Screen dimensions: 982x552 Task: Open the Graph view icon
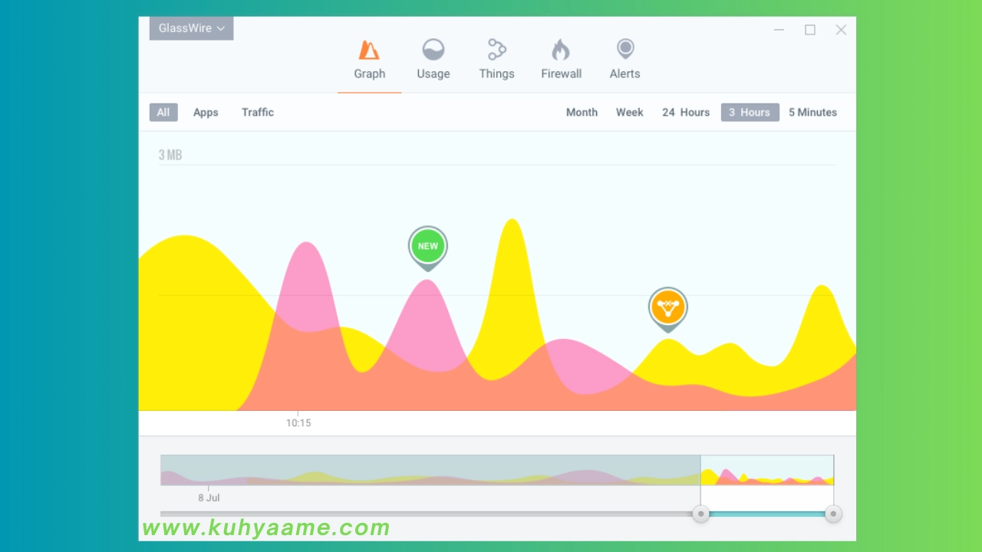tap(369, 51)
